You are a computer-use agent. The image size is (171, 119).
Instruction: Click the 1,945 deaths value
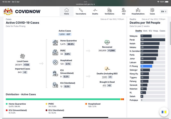pyautogui.click(x=104, y=77)
